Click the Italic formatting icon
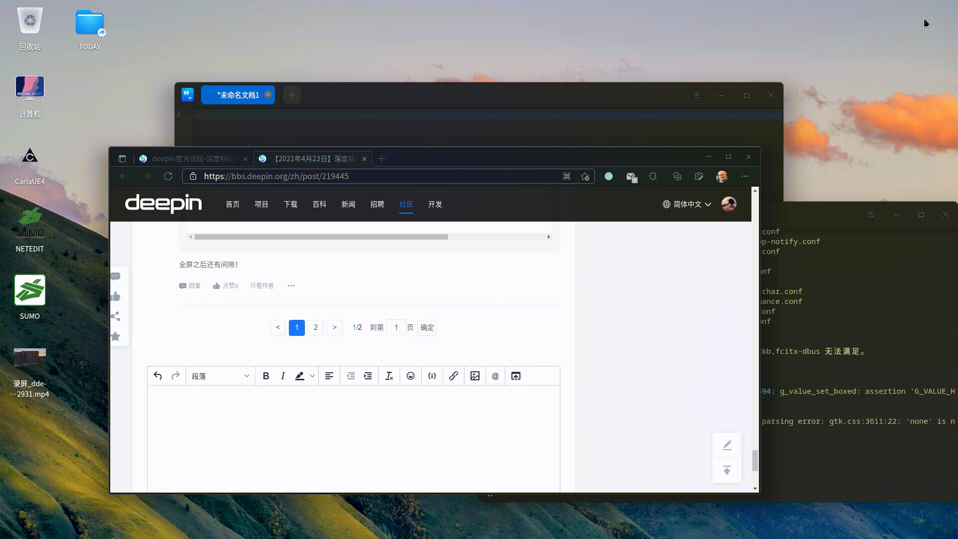 coord(283,376)
